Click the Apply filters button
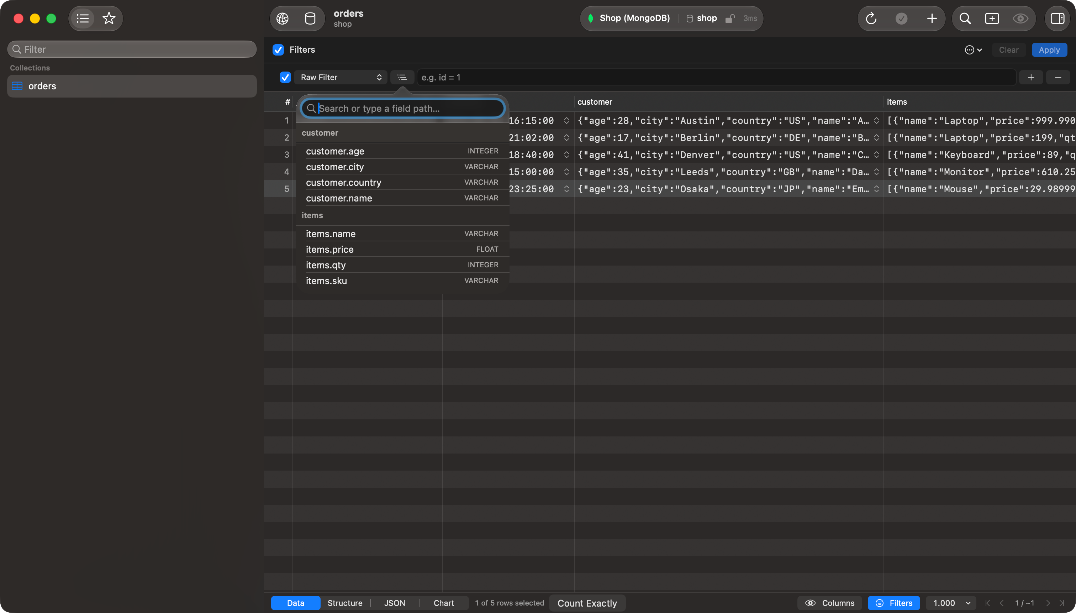Image resolution: width=1076 pixels, height=613 pixels. (1049, 50)
